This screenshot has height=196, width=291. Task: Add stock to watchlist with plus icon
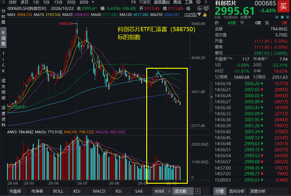(288, 17)
